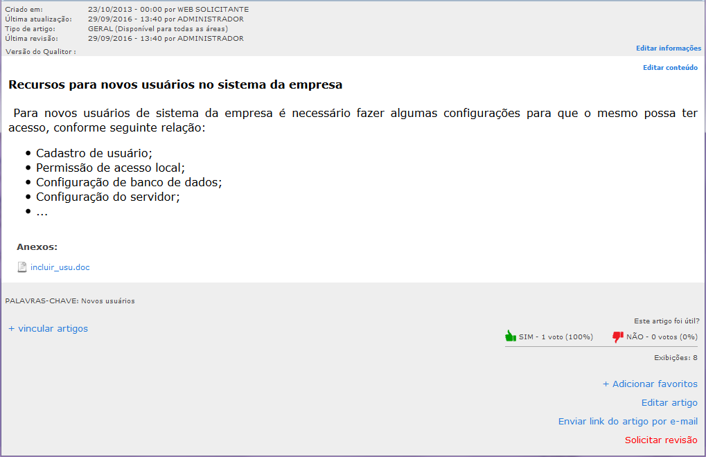Download the incluir_usu.doc attachment
The image size is (706, 457).
[x=60, y=267]
